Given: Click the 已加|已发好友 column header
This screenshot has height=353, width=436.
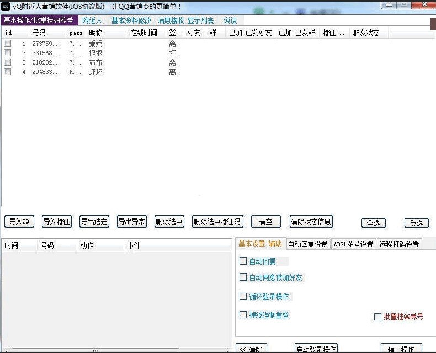Looking at the screenshot, I should [250, 33].
